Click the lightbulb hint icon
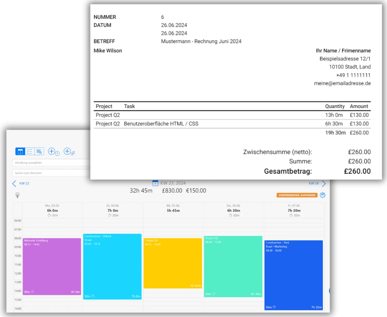 coord(18,195)
